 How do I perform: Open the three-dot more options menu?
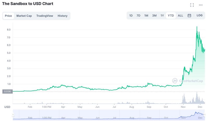coord(201,5)
